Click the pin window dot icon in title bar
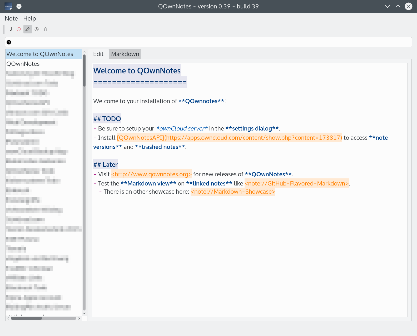Screen dimensions: 417x336 [x=19, y=6]
